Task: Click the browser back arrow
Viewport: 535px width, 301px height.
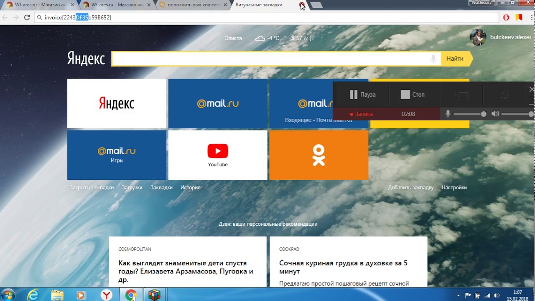Action: (x=5, y=18)
